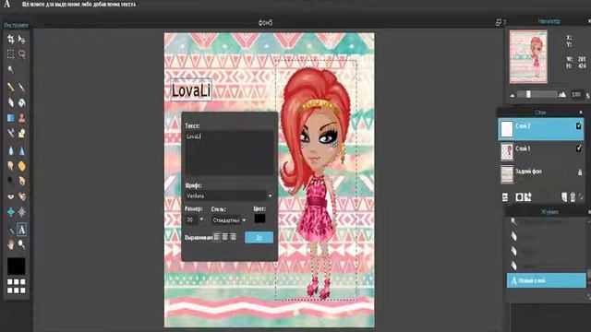Select the layer Слой 1 row
The height and width of the screenshot is (332, 591).
(541, 151)
